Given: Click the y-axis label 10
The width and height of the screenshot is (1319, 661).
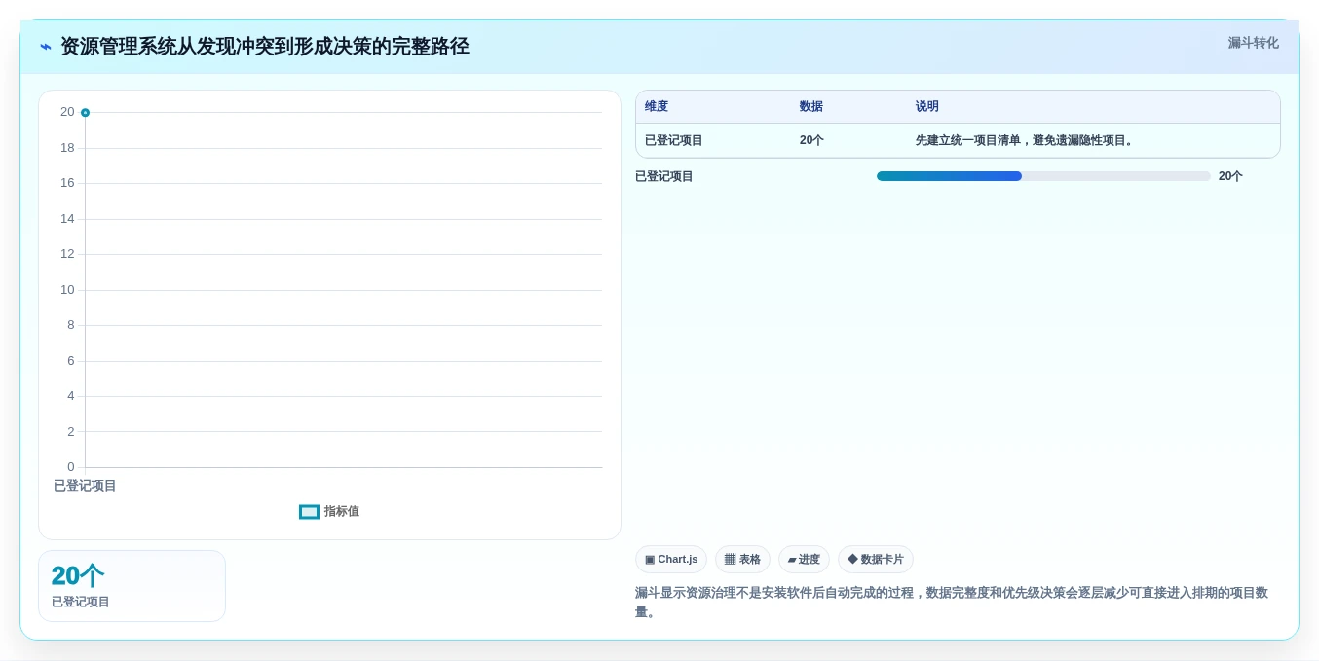Looking at the screenshot, I should coord(67,290).
